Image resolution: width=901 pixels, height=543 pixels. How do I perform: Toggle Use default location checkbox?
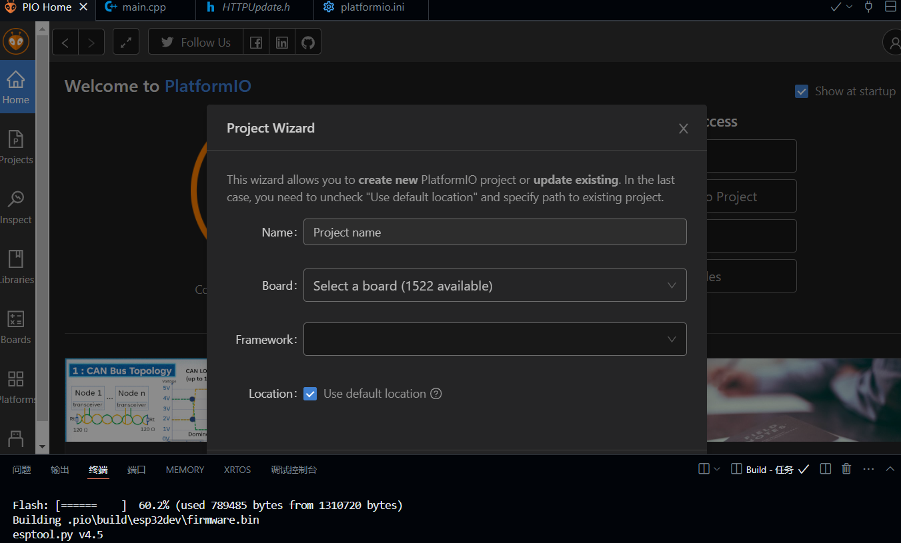coord(310,394)
